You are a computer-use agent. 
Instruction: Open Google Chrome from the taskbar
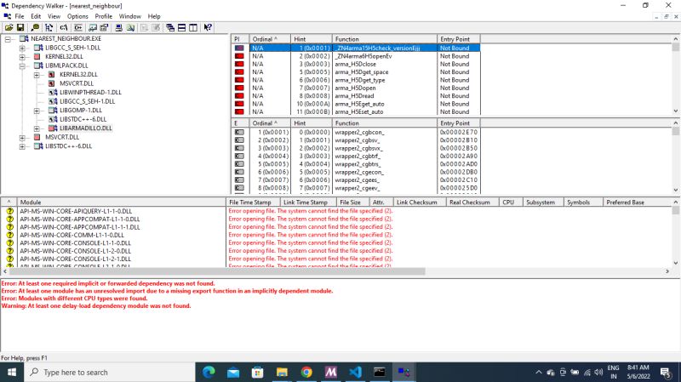coord(306,373)
